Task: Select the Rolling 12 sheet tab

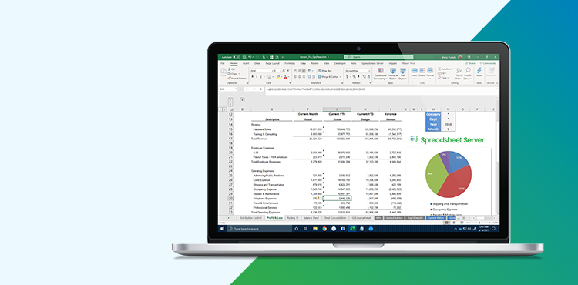Action: coord(293,218)
